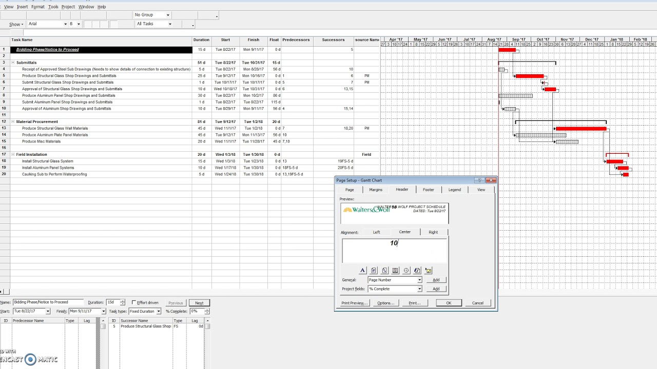
Task: Collapse the Material Procurement summary task
Action: 13,122
